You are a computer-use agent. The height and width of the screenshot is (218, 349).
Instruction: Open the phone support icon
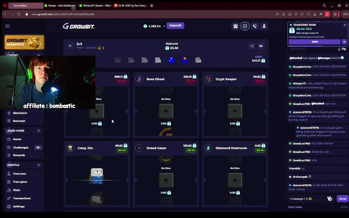click(254, 26)
